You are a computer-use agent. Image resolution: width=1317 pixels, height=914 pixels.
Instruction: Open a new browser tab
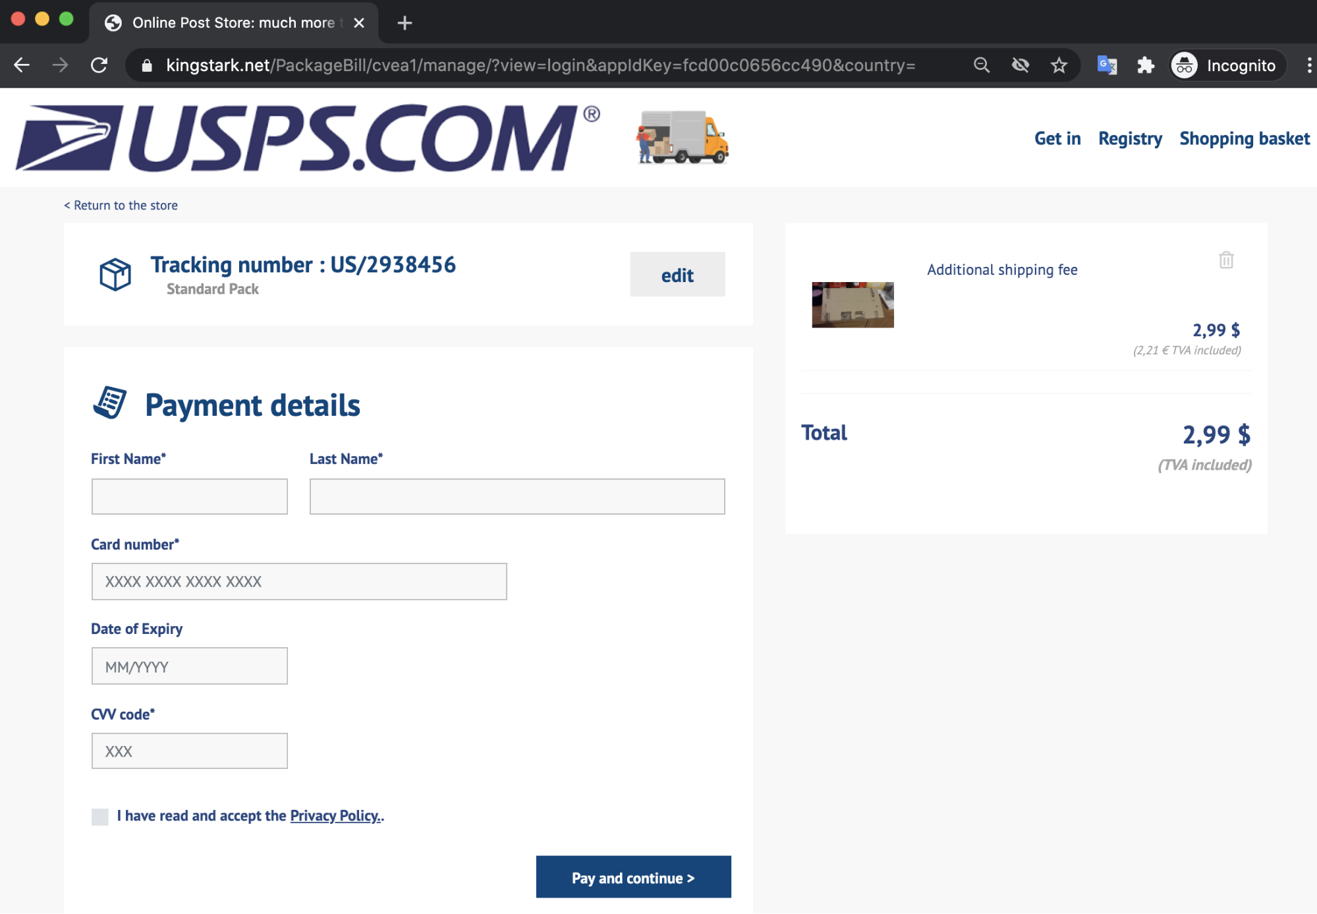405,23
